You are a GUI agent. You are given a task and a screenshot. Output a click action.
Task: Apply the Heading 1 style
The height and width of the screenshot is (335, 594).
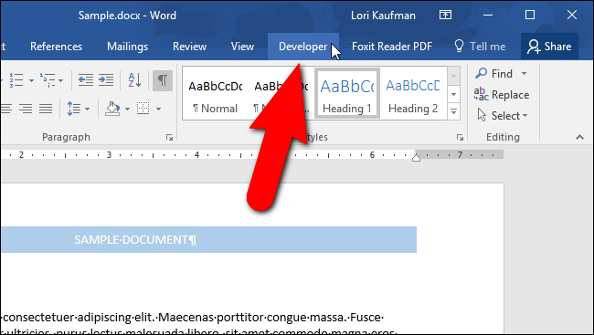tap(347, 94)
